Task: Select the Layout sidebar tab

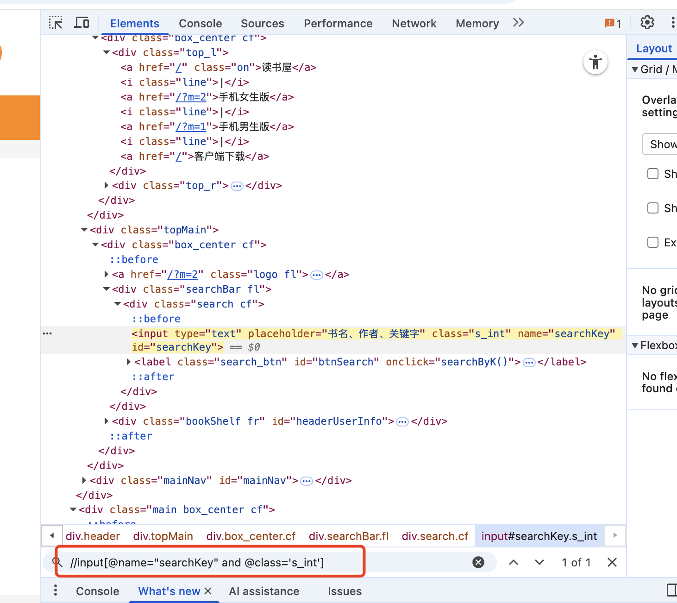Action: (654, 49)
